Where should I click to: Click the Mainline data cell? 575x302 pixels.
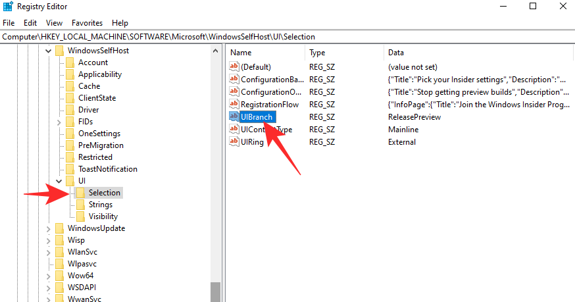click(x=403, y=130)
